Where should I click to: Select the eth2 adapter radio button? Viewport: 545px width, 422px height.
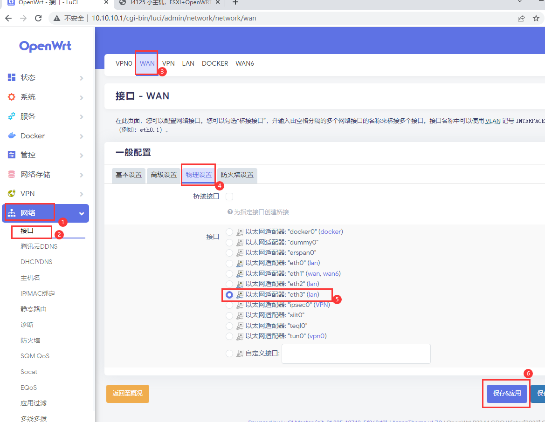[229, 284]
